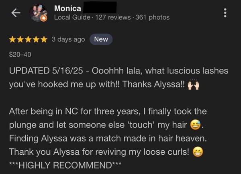Open reviewer name Monica
This screenshot has width=241, height=174.
point(67,8)
